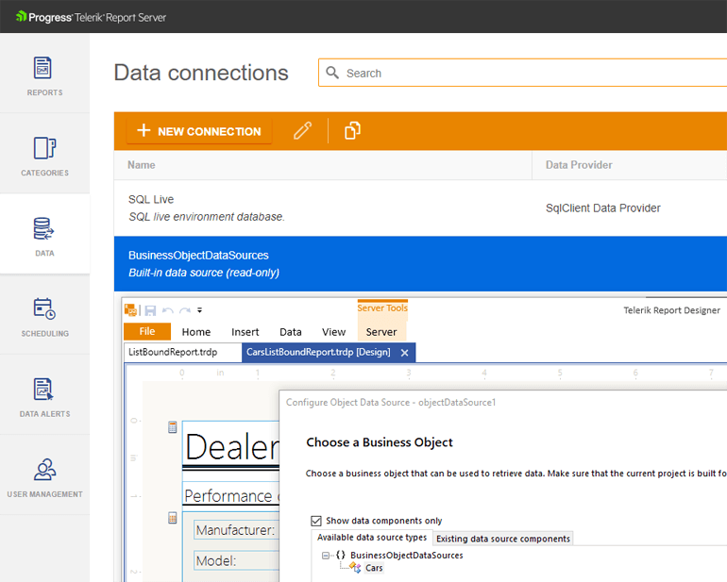Click the report header section icon
The width and height of the screenshot is (727, 582).
[173, 427]
